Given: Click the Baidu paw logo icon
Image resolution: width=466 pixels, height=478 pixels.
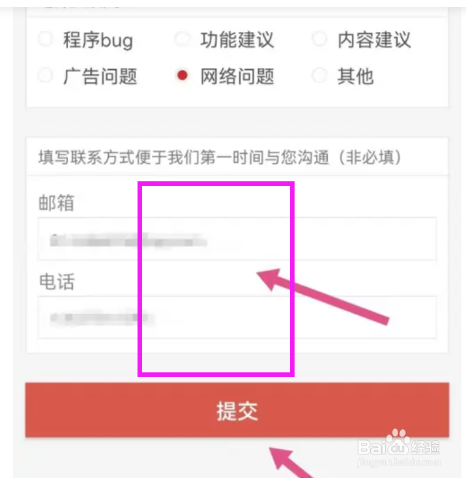Looking at the screenshot, I should 398,441.
